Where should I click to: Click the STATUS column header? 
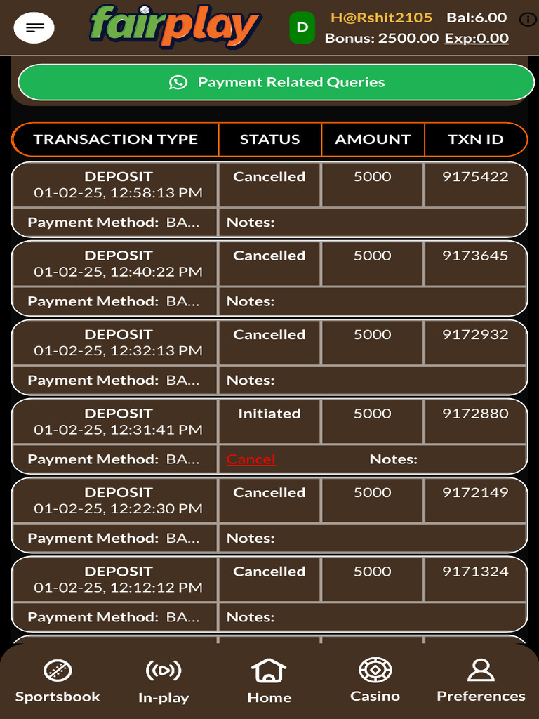pyautogui.click(x=269, y=139)
